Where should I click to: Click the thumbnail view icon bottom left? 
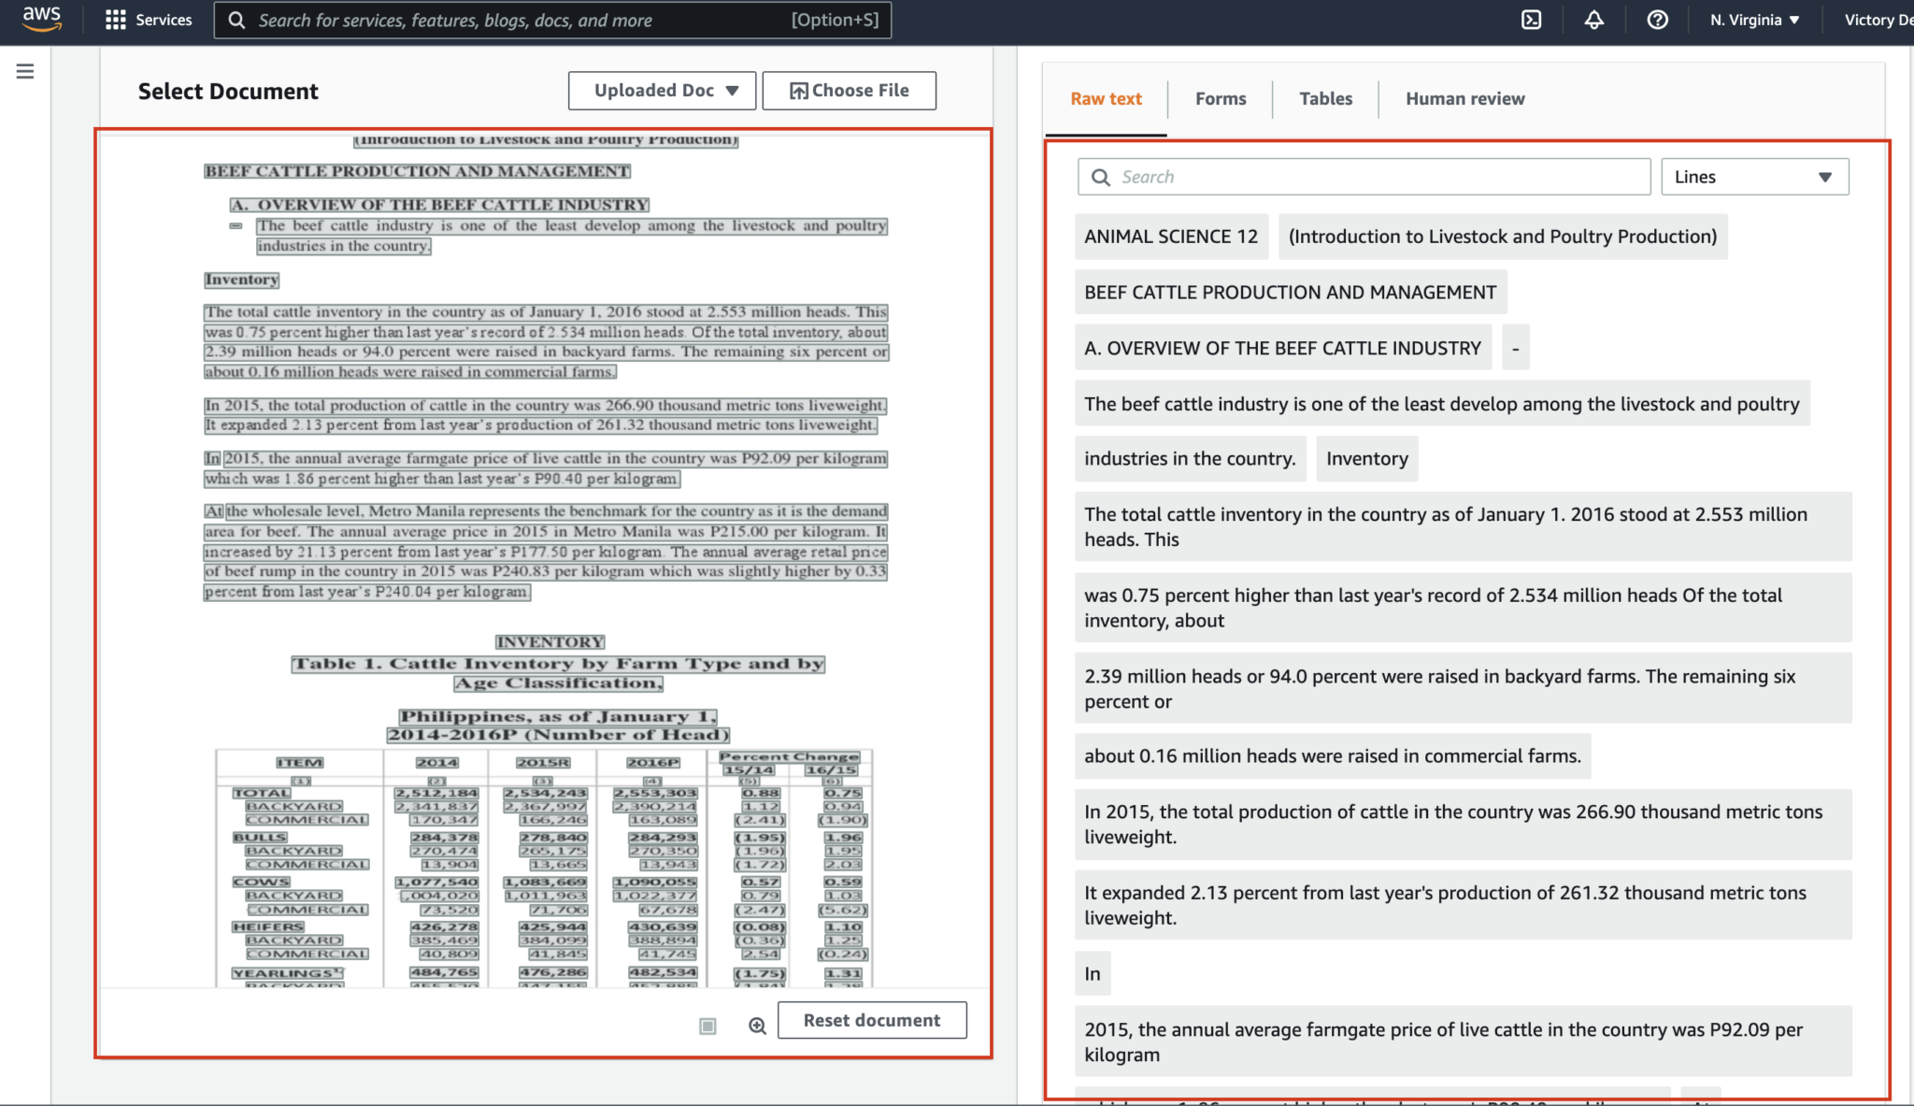707,1020
